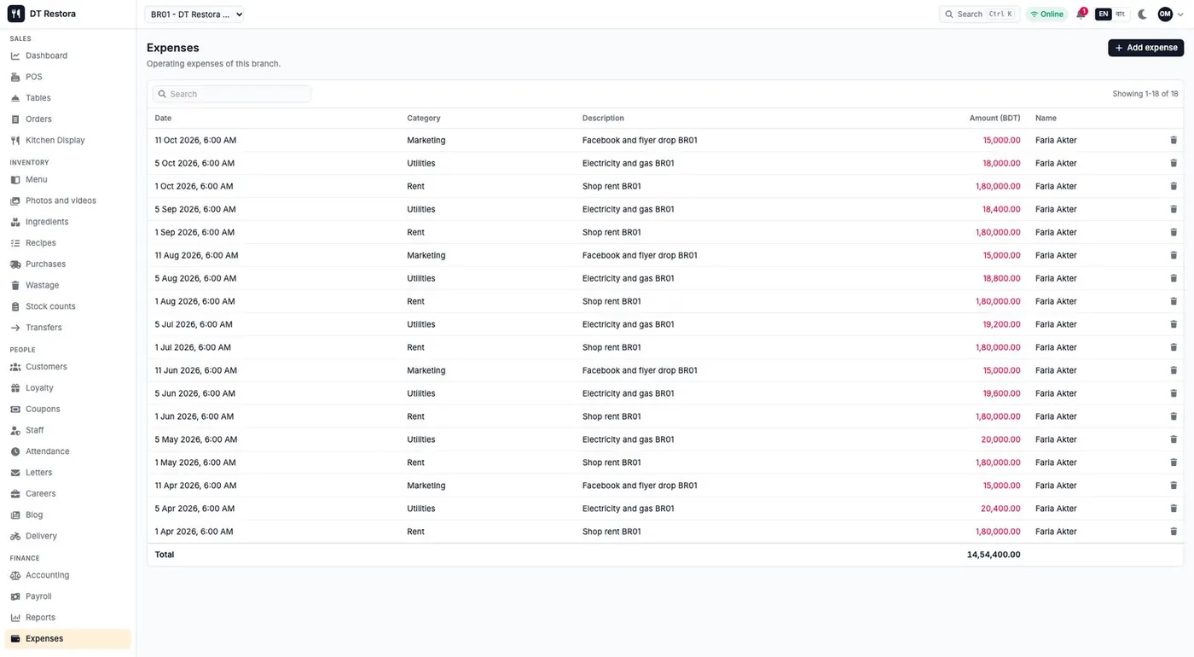Image resolution: width=1194 pixels, height=657 pixels.
Task: Open Tables sidebar item
Action: (x=67, y=98)
